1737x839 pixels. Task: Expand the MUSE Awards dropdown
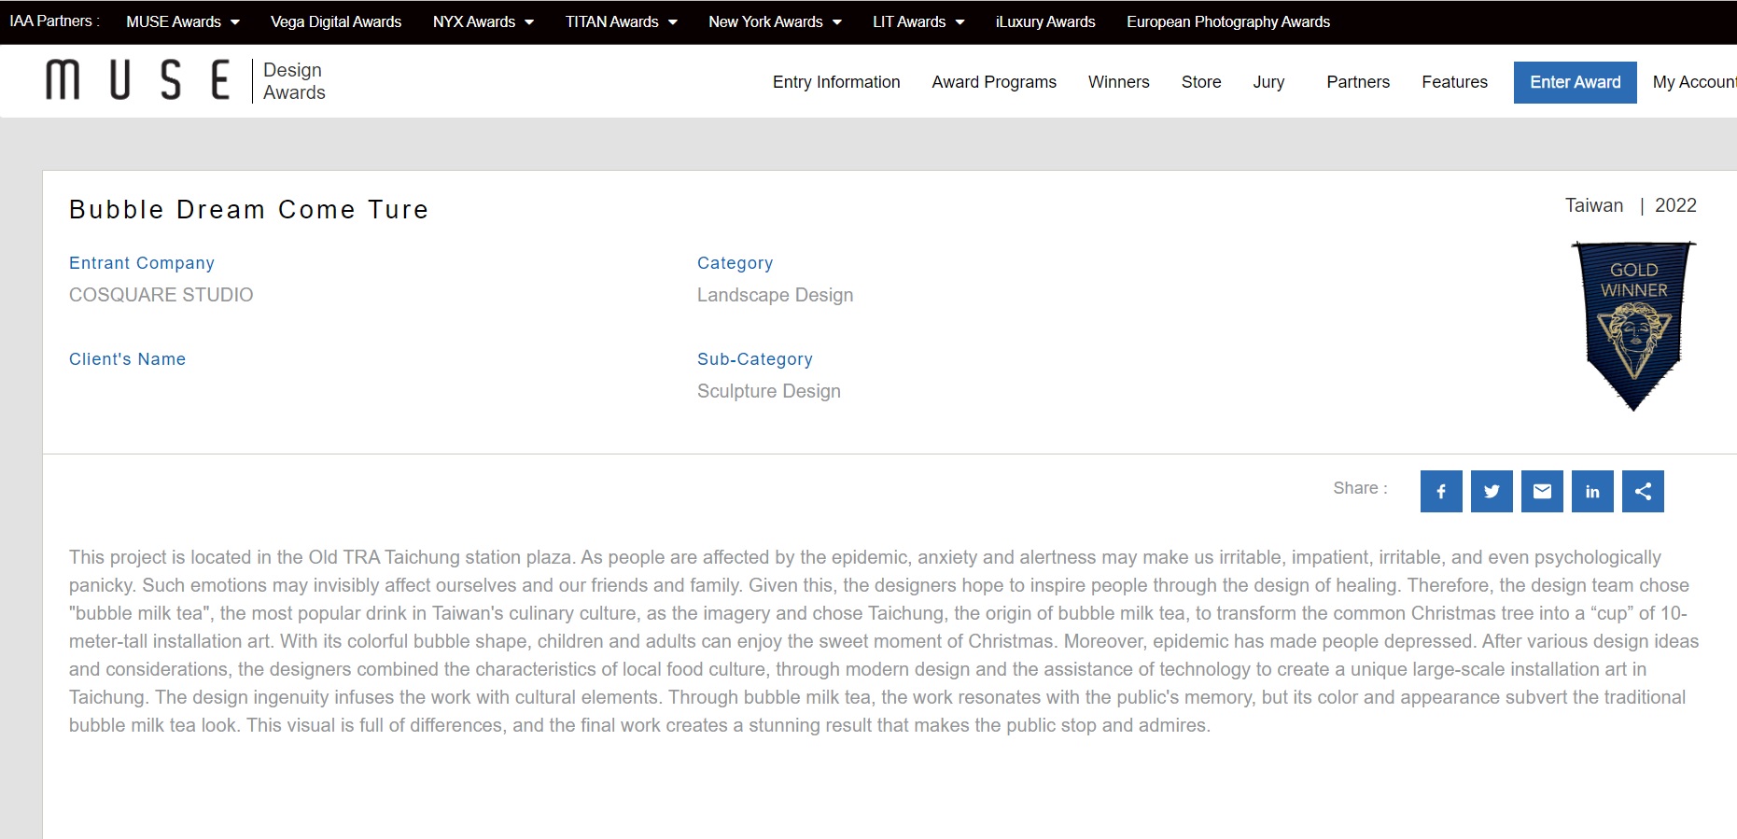click(x=183, y=21)
